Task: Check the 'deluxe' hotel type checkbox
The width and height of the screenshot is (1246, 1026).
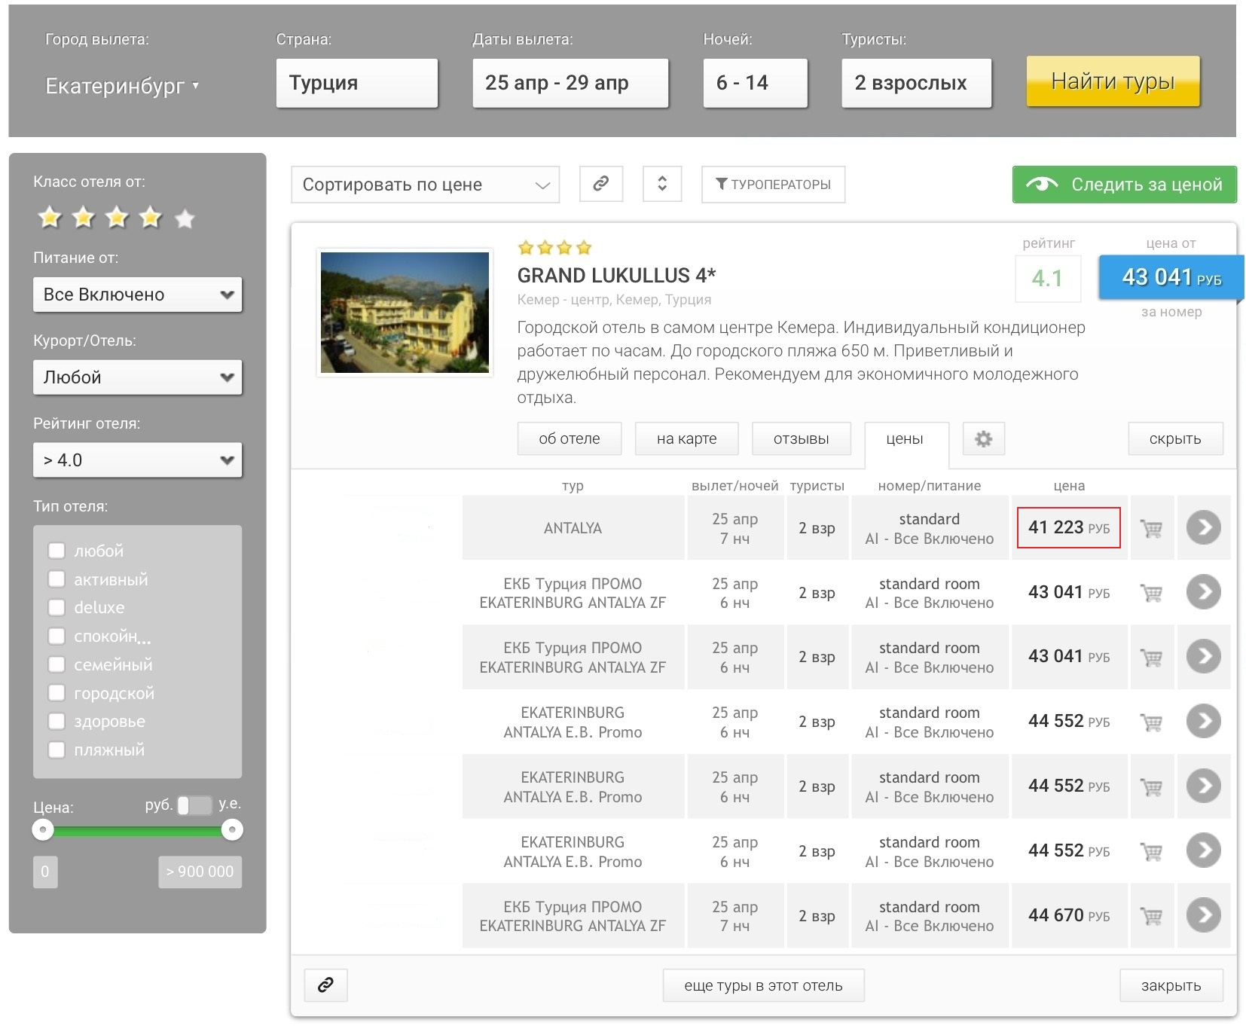Action: coord(56,607)
